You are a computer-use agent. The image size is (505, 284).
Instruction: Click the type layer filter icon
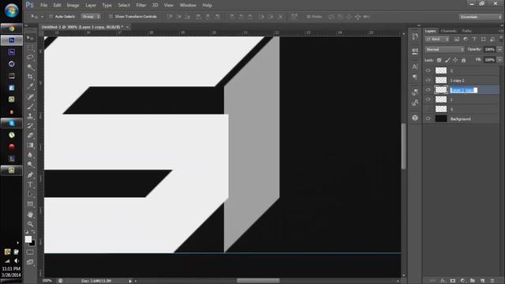pyautogui.click(x=474, y=39)
